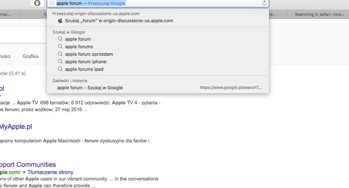The height and width of the screenshot is (188, 349).
Task: Open the extension button left of the address bar
Action: pos(37,3)
